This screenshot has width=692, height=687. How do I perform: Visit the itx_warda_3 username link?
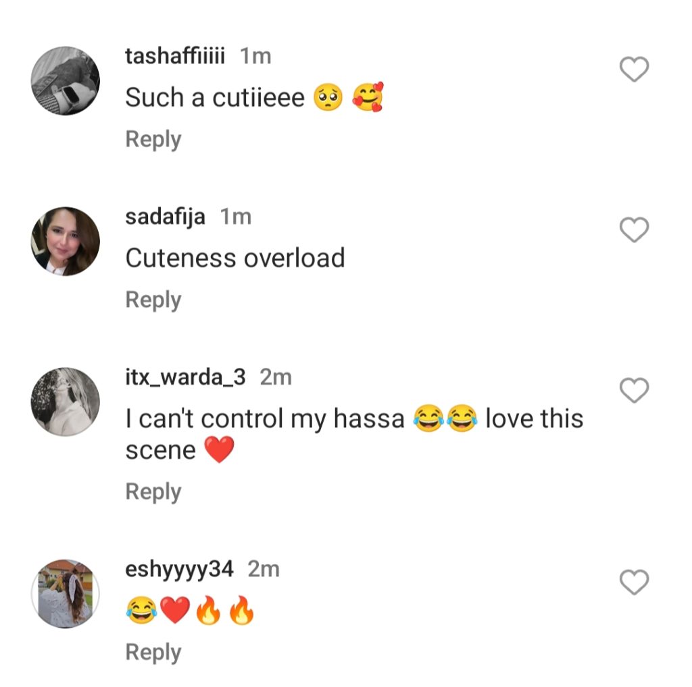pos(185,377)
